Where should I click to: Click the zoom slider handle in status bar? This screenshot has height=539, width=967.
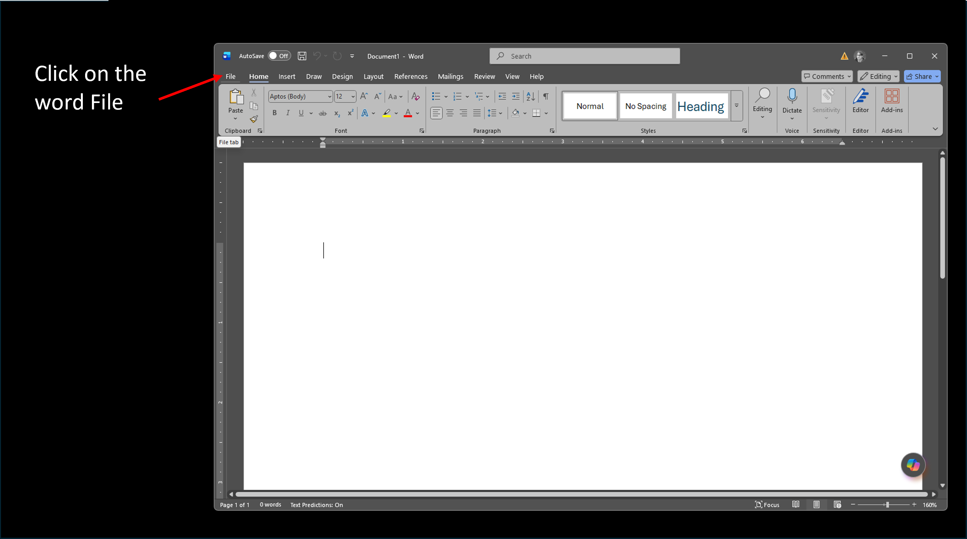point(887,505)
